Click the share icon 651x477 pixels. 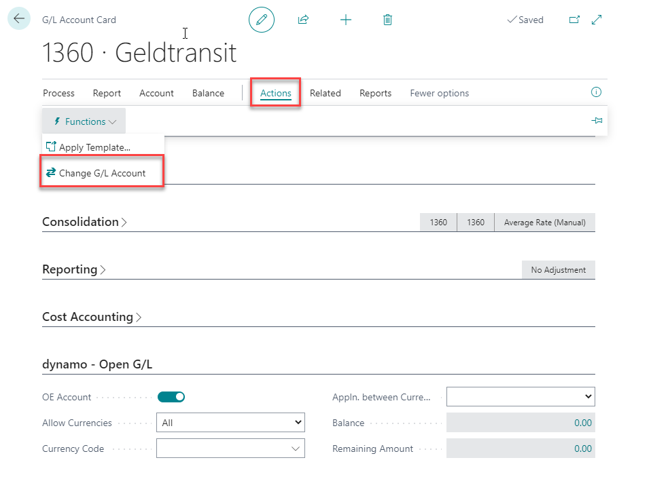tap(303, 20)
